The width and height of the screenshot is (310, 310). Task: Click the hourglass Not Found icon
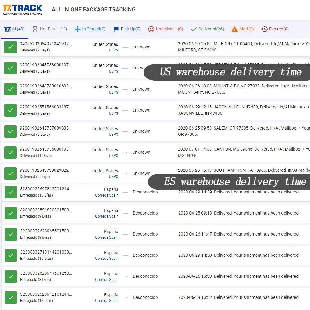click(x=35, y=29)
